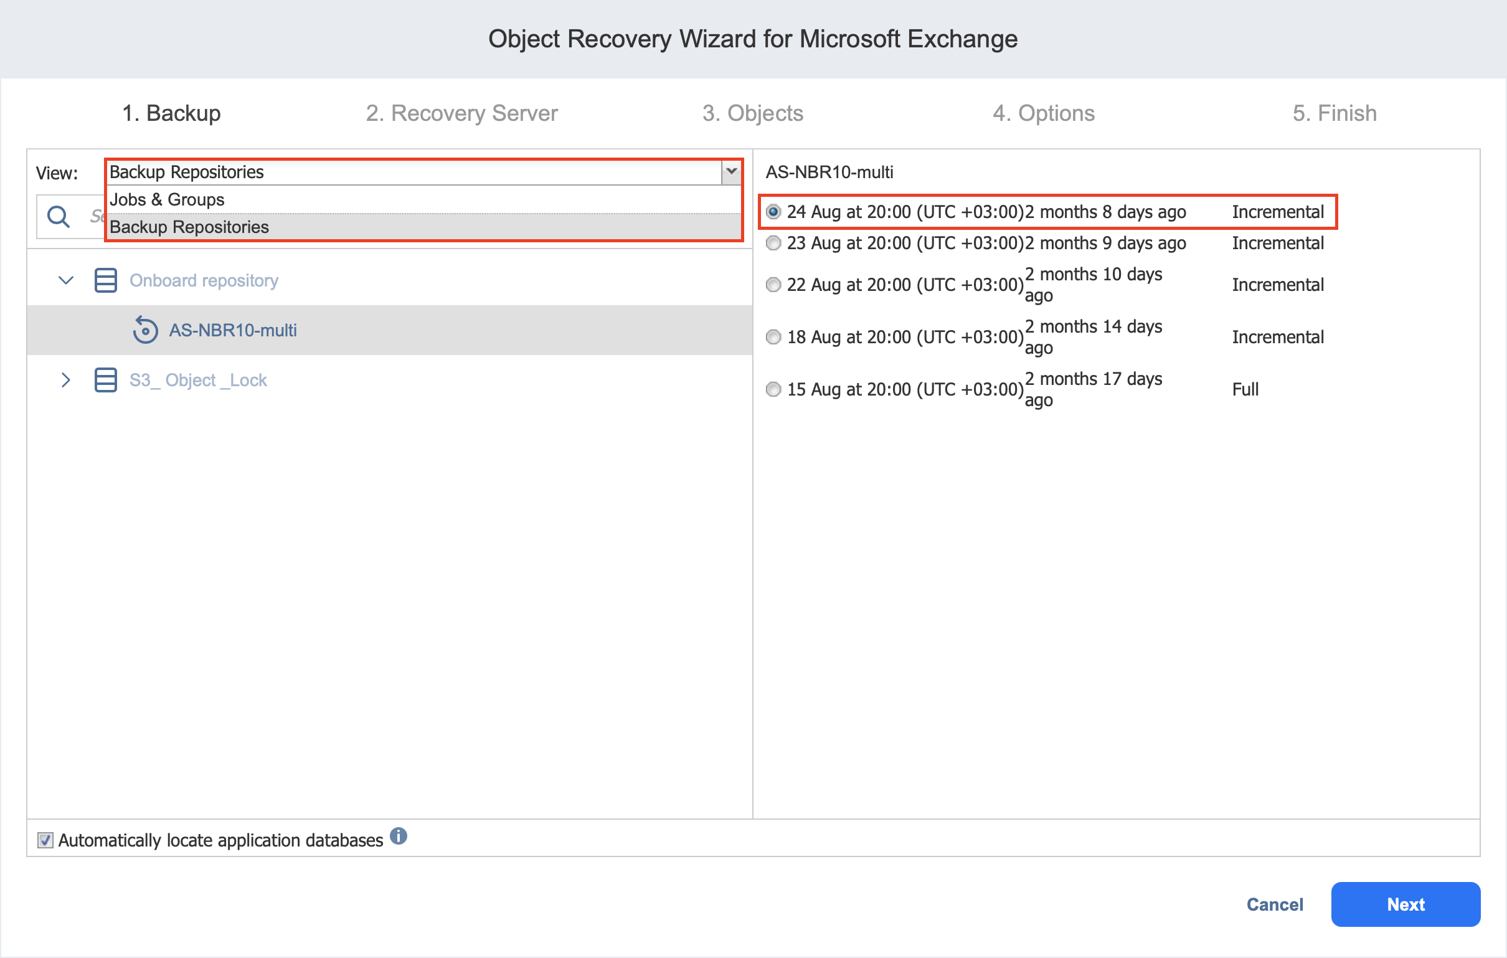Click the S3_Object_Lock repository icon
Screen dimensions: 1507x958
click(x=105, y=380)
